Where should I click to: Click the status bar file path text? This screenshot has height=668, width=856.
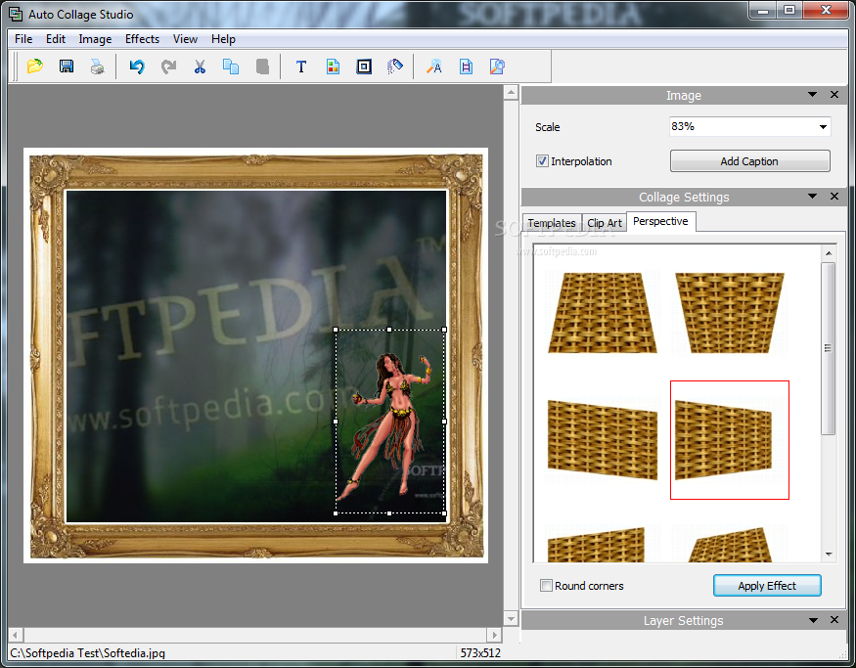[x=87, y=652]
